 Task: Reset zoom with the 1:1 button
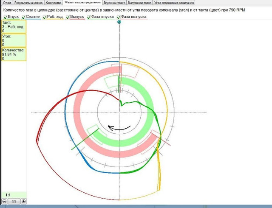pyautogui.click(x=14, y=201)
